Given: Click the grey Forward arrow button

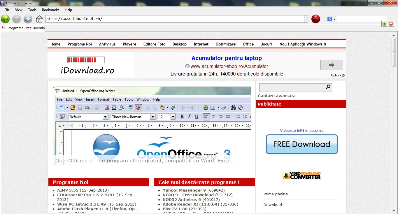Looking at the screenshot, I should pyautogui.click(x=17, y=19).
